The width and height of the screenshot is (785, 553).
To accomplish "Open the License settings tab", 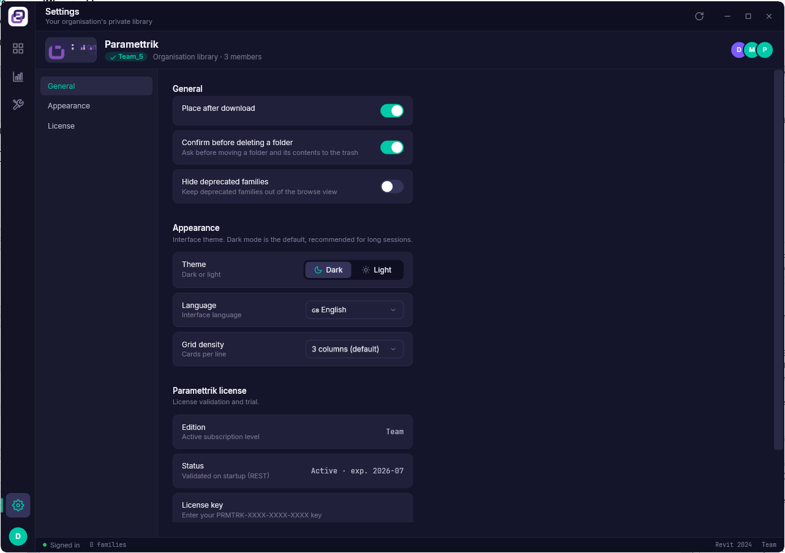I will 96,126.
